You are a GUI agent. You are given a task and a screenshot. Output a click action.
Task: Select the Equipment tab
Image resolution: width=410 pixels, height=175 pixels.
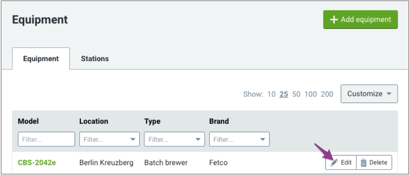point(41,58)
